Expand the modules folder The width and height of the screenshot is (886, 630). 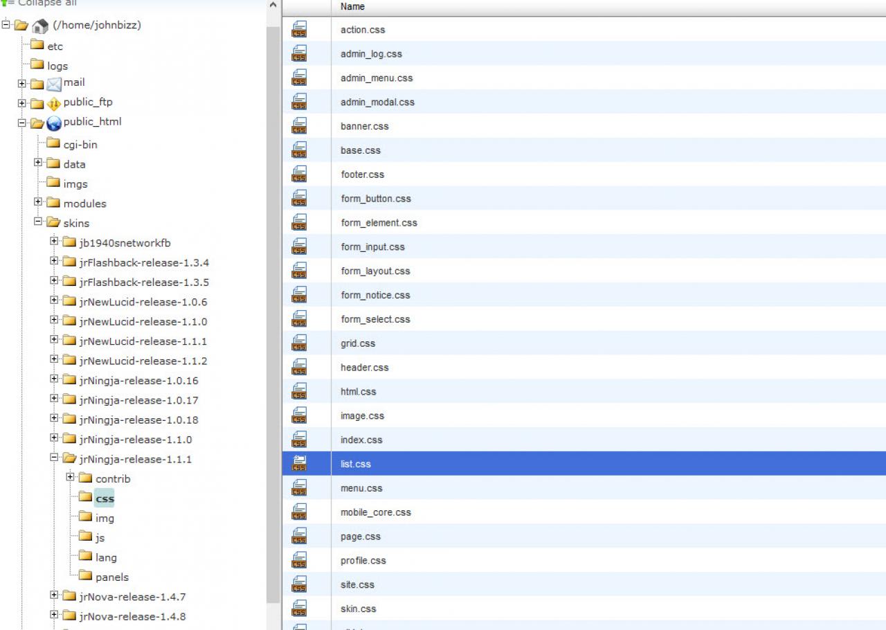[38, 202]
